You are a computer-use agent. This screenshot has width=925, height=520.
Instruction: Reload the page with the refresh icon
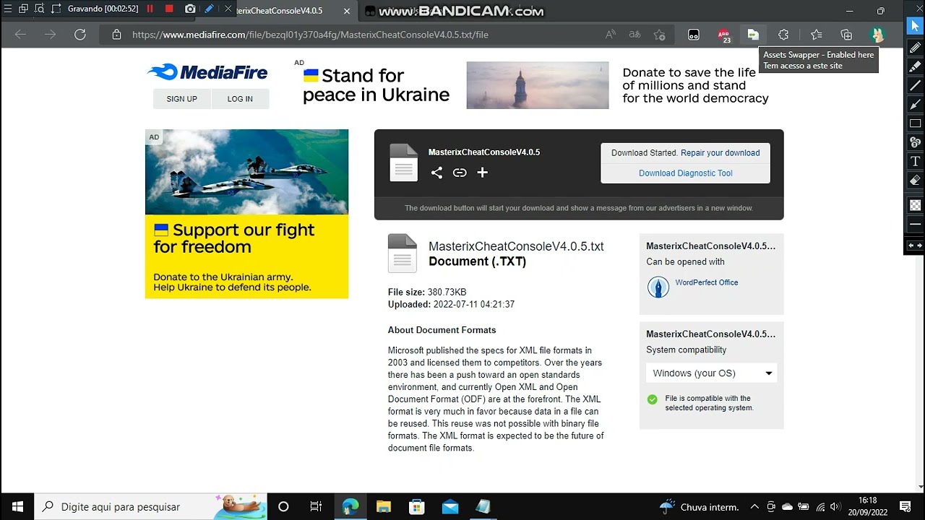[x=80, y=35]
